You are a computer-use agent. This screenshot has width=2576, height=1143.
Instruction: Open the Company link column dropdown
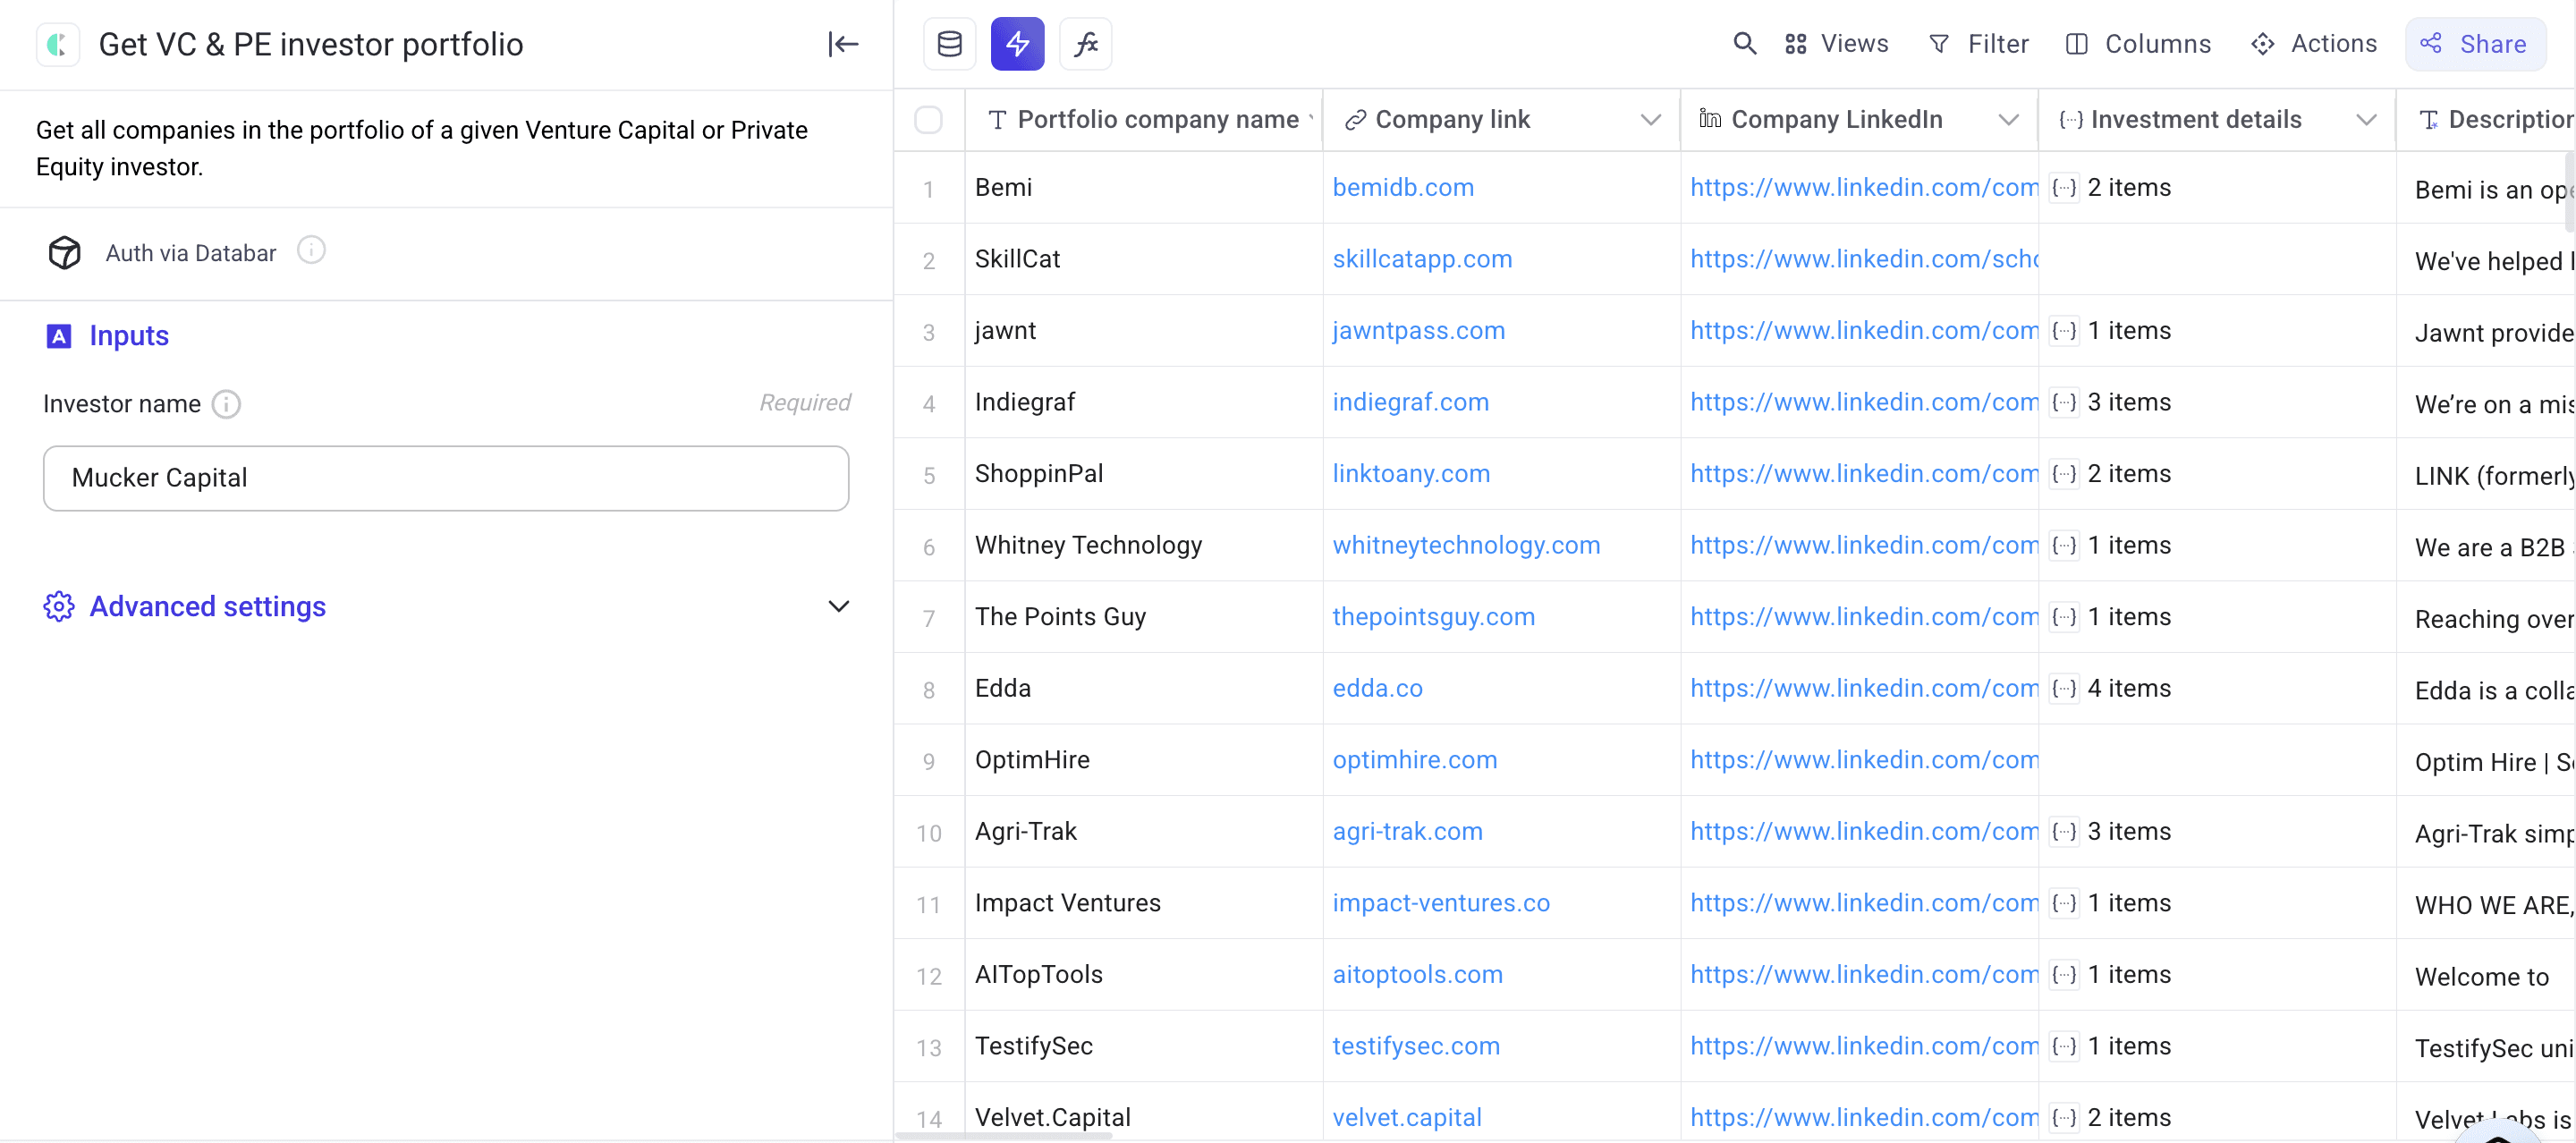tap(1650, 119)
